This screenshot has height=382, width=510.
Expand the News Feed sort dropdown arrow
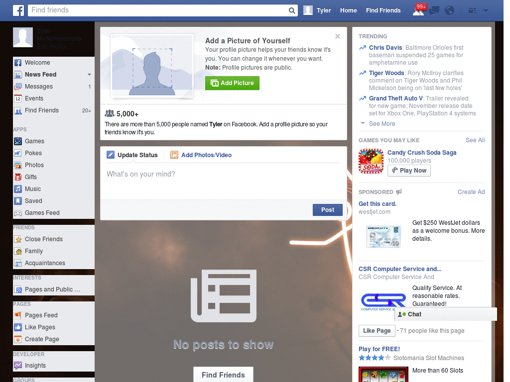89,75
